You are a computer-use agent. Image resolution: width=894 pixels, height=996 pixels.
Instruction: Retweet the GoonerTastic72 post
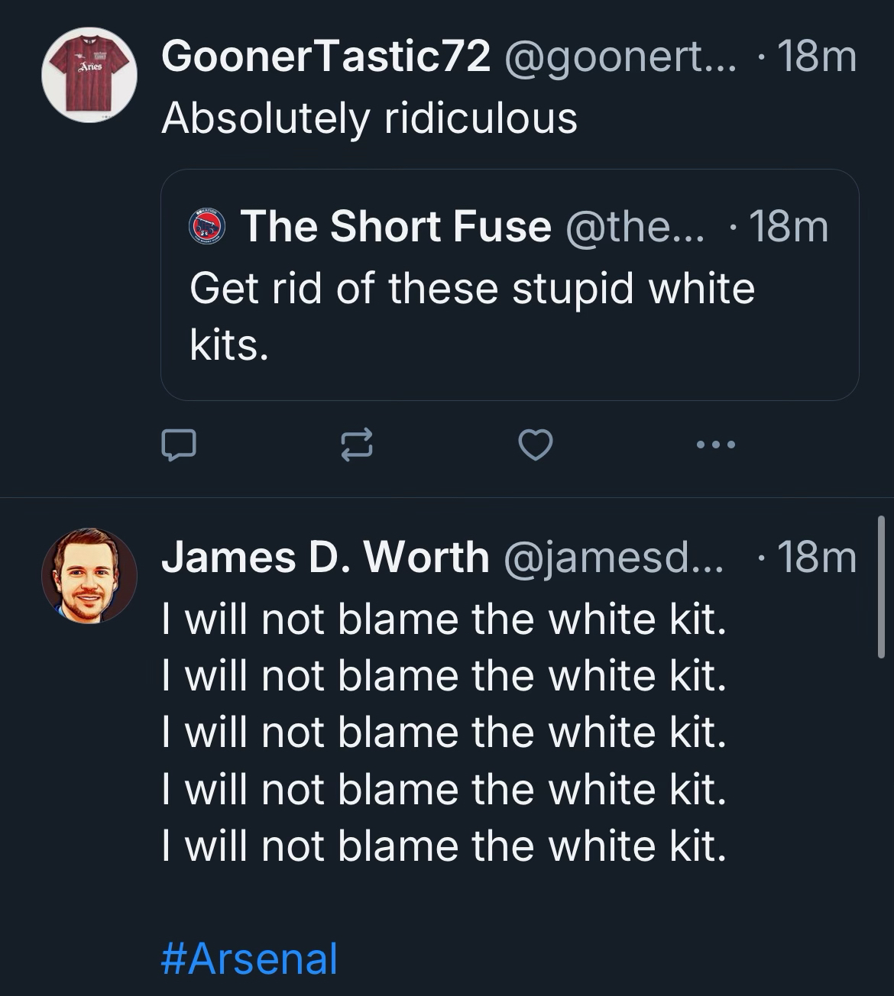tap(357, 445)
